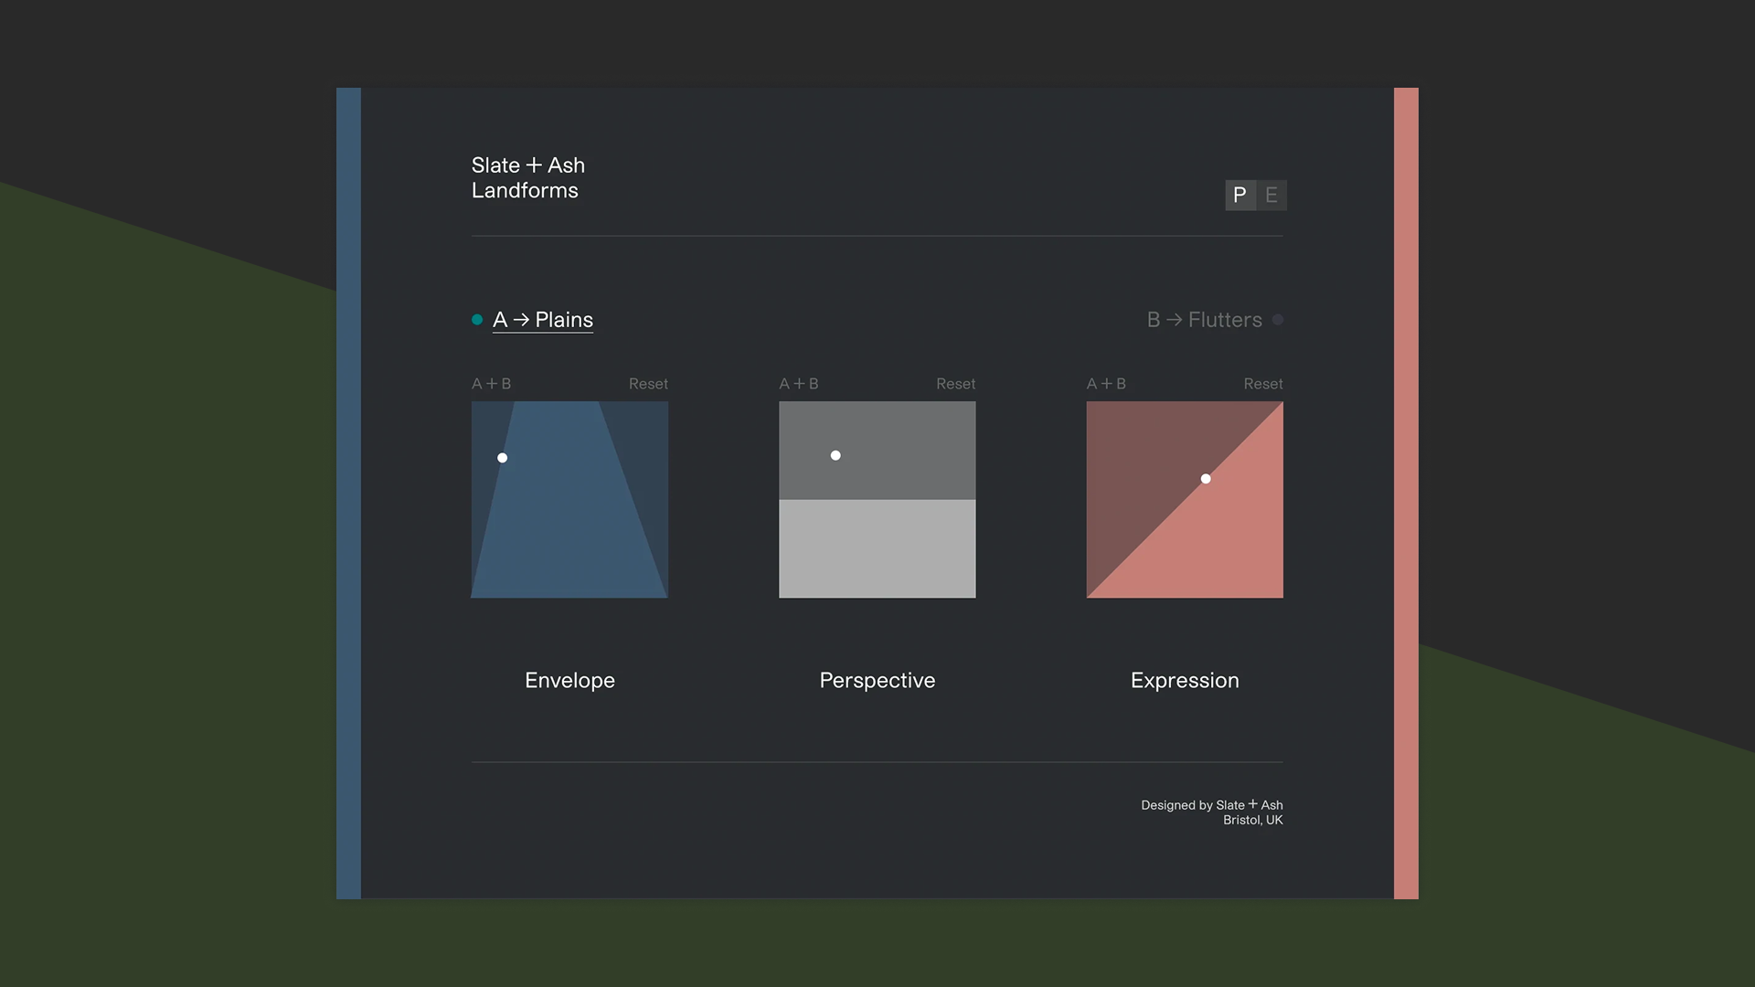The height and width of the screenshot is (987, 1755).
Task: Switch to E (Edit) mode
Action: tap(1271, 195)
